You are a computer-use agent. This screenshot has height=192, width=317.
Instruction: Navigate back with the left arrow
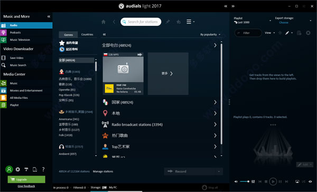tap(114, 22)
